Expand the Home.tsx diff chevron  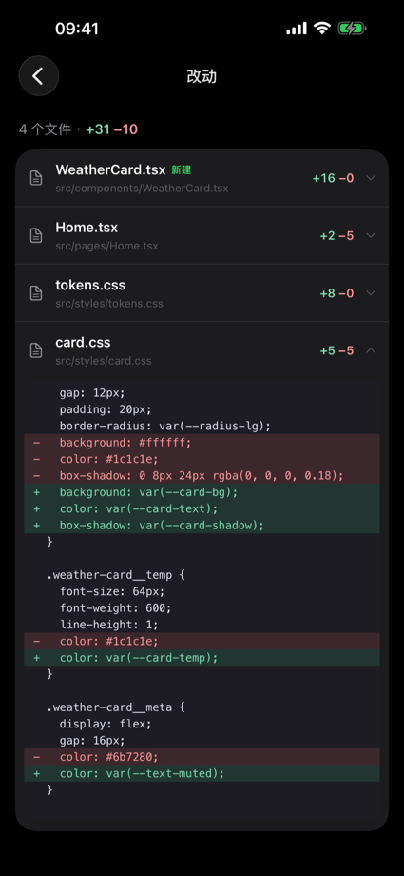tap(371, 236)
